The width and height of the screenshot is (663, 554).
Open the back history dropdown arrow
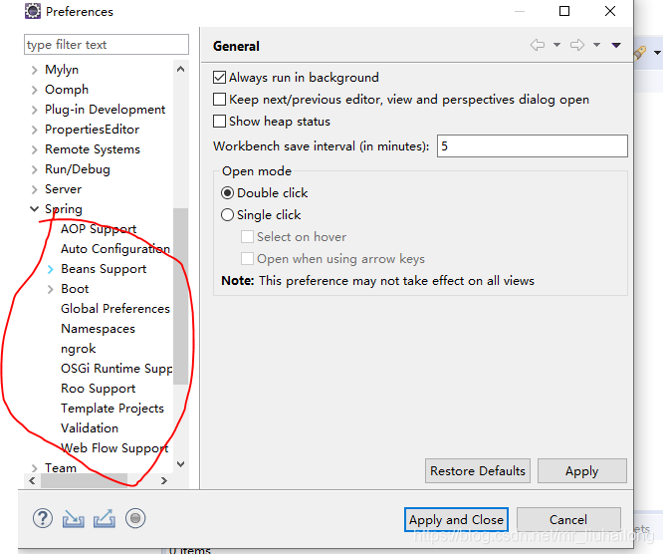556,45
